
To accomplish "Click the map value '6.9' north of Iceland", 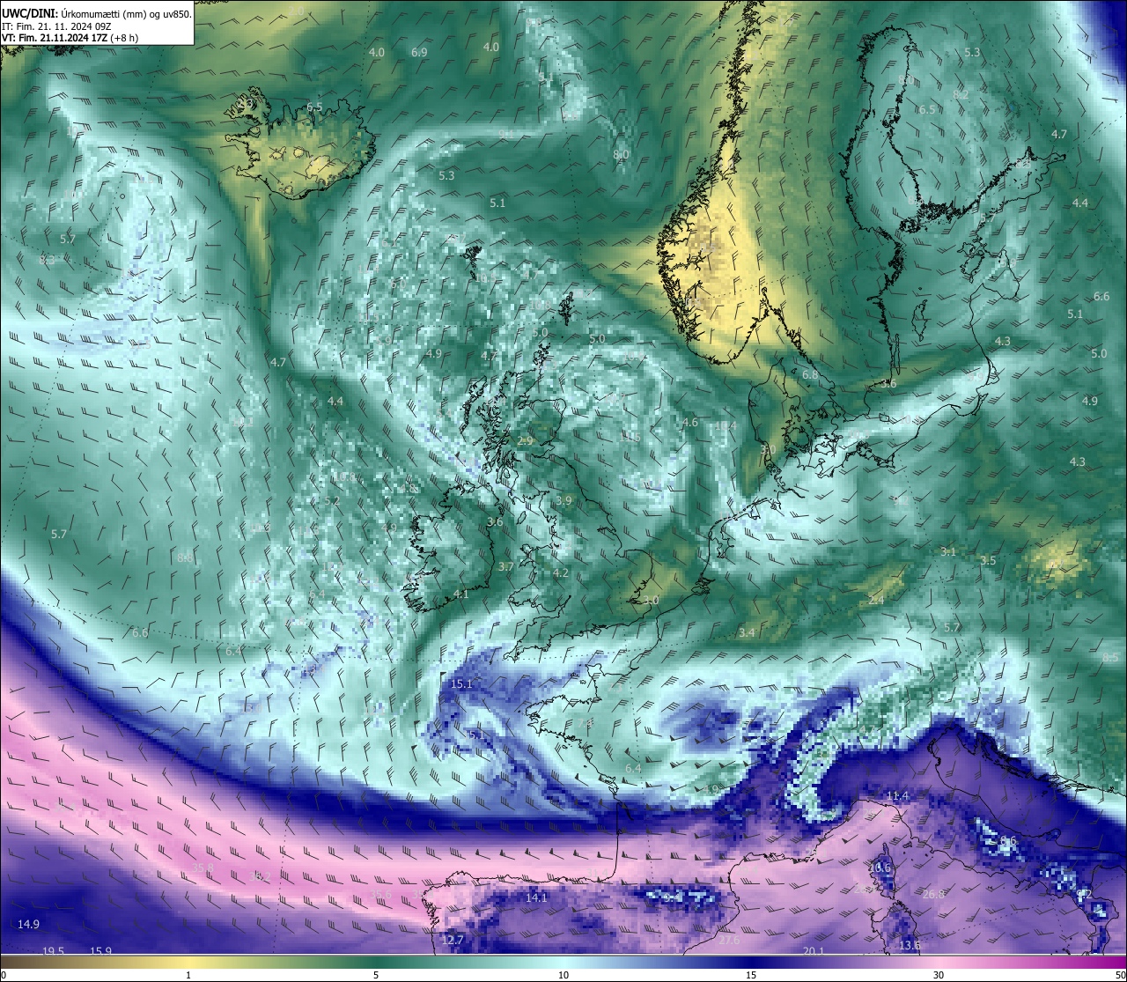I will [x=419, y=52].
